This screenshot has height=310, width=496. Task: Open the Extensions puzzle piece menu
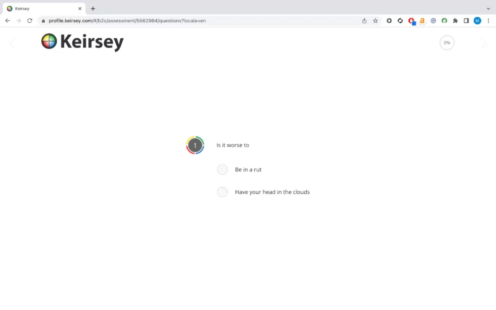[x=455, y=20]
